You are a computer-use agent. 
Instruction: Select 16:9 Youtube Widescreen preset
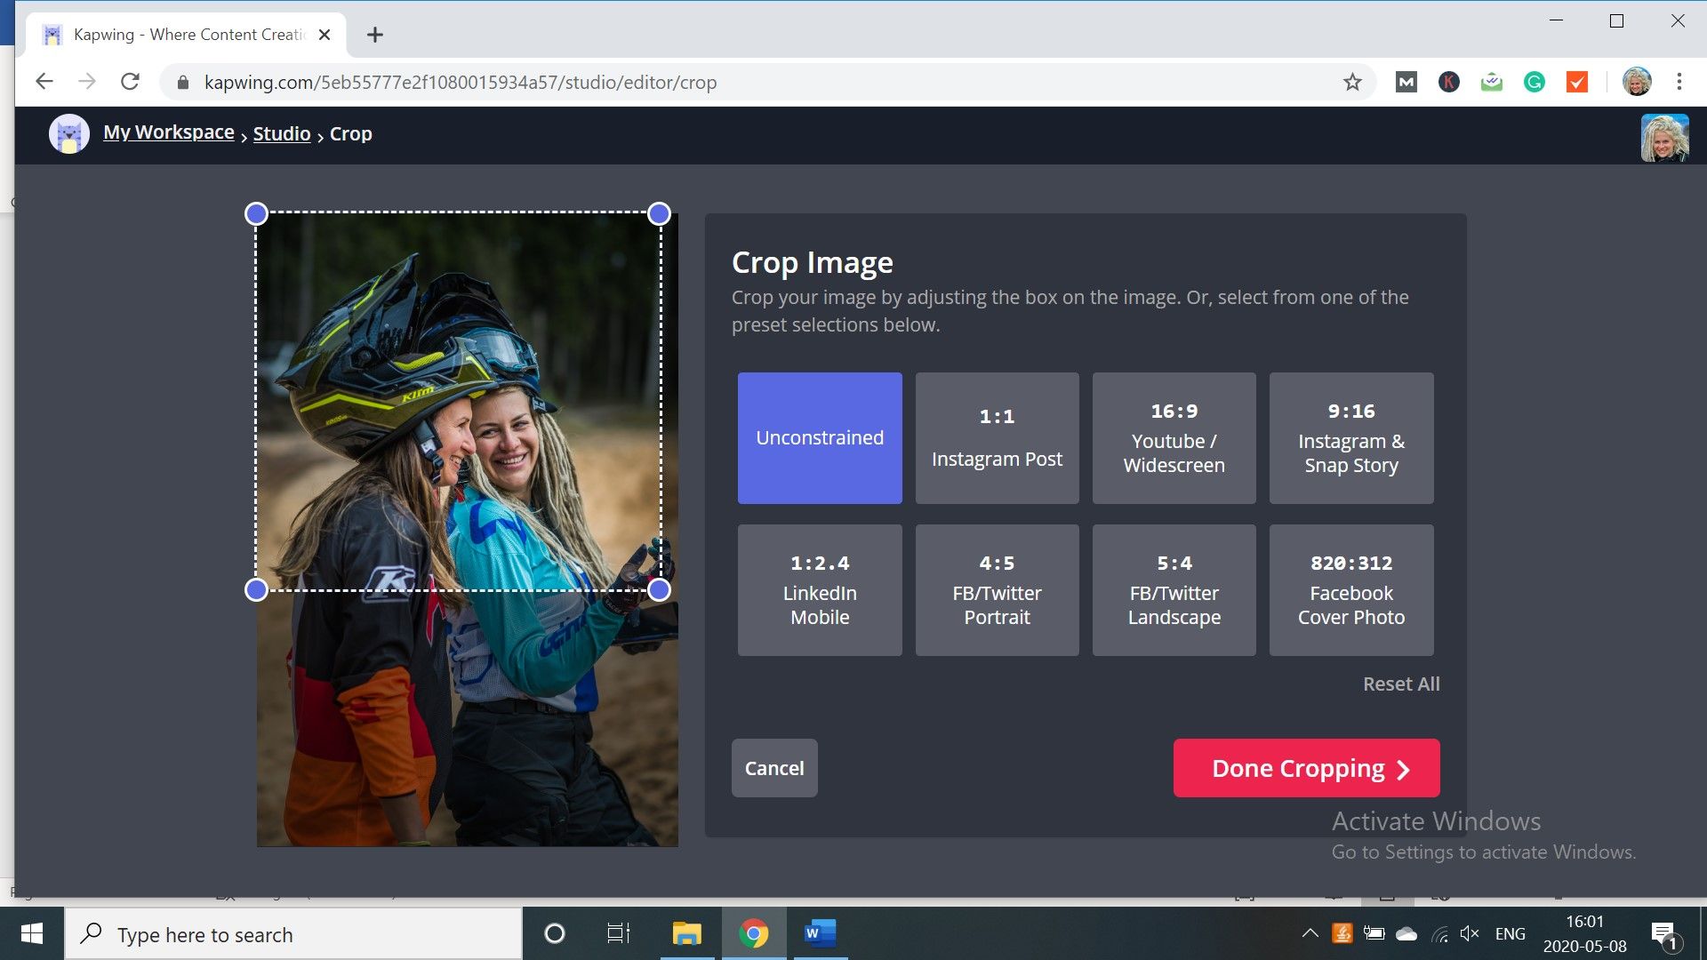point(1174,438)
